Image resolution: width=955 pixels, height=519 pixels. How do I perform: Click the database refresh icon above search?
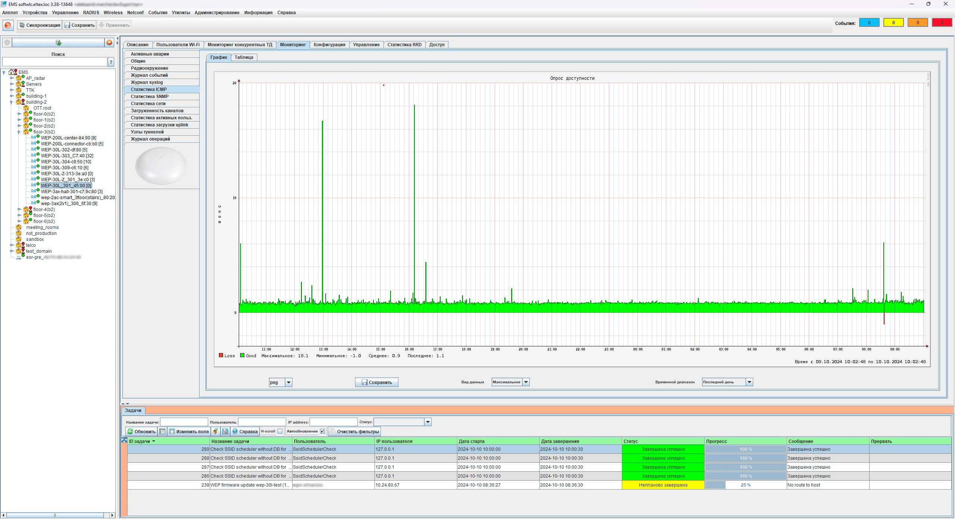tap(58, 43)
